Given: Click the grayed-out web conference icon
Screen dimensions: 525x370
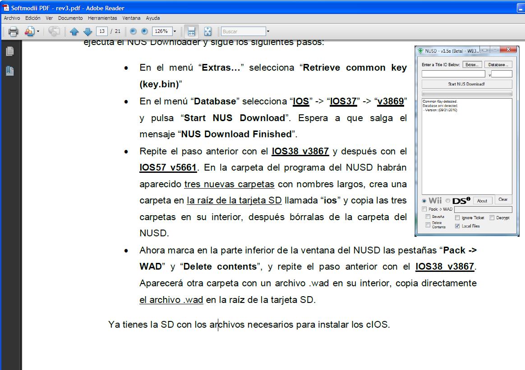Looking at the screenshot, I should 54,32.
